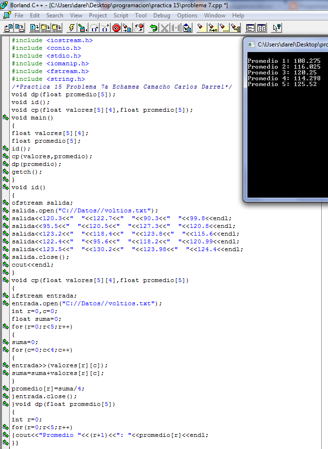Toggle breakpoint marker beside ifstream entrada;

[x=6, y=296]
